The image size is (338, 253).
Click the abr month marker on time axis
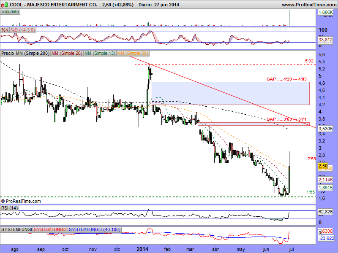tap(215, 249)
